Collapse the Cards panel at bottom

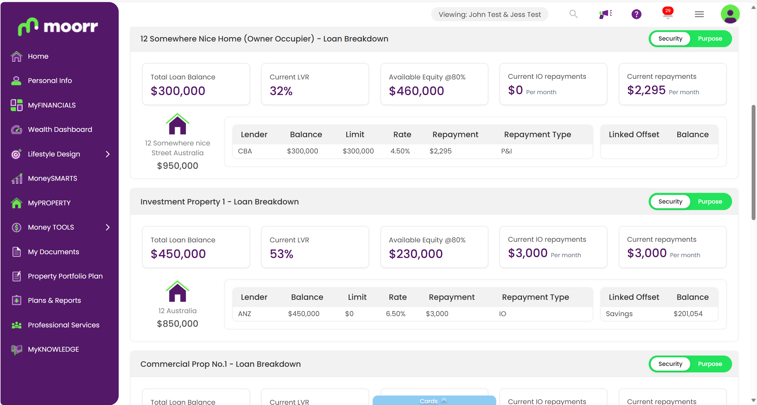click(434, 401)
